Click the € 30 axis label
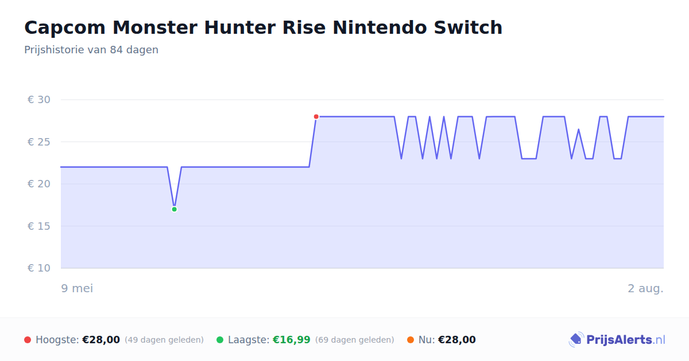 [39, 100]
